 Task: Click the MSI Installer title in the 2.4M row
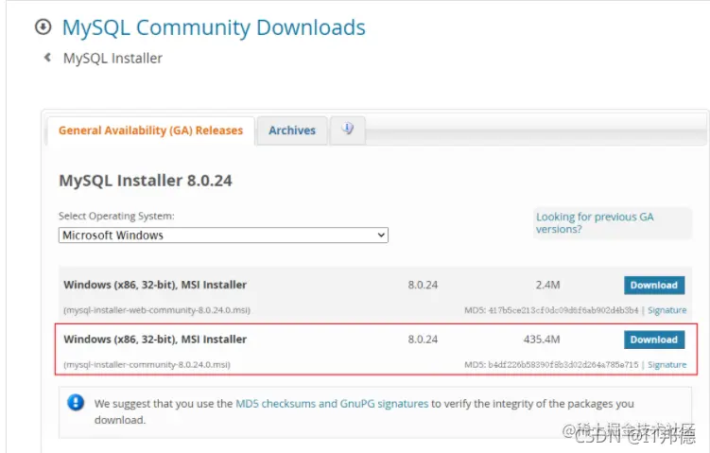tap(155, 285)
